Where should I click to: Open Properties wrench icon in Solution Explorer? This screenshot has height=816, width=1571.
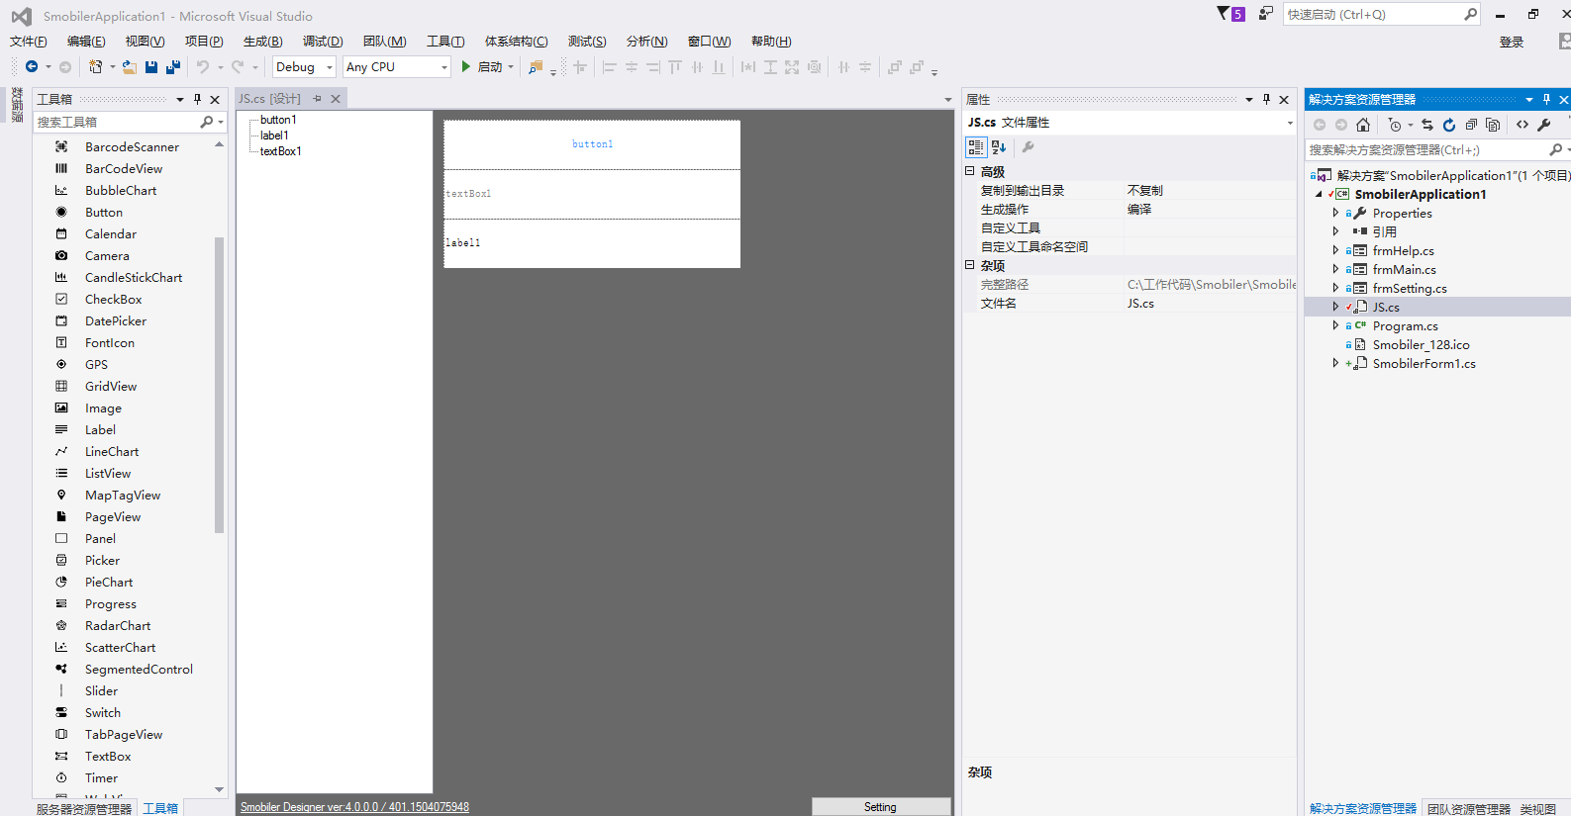pos(1544,125)
